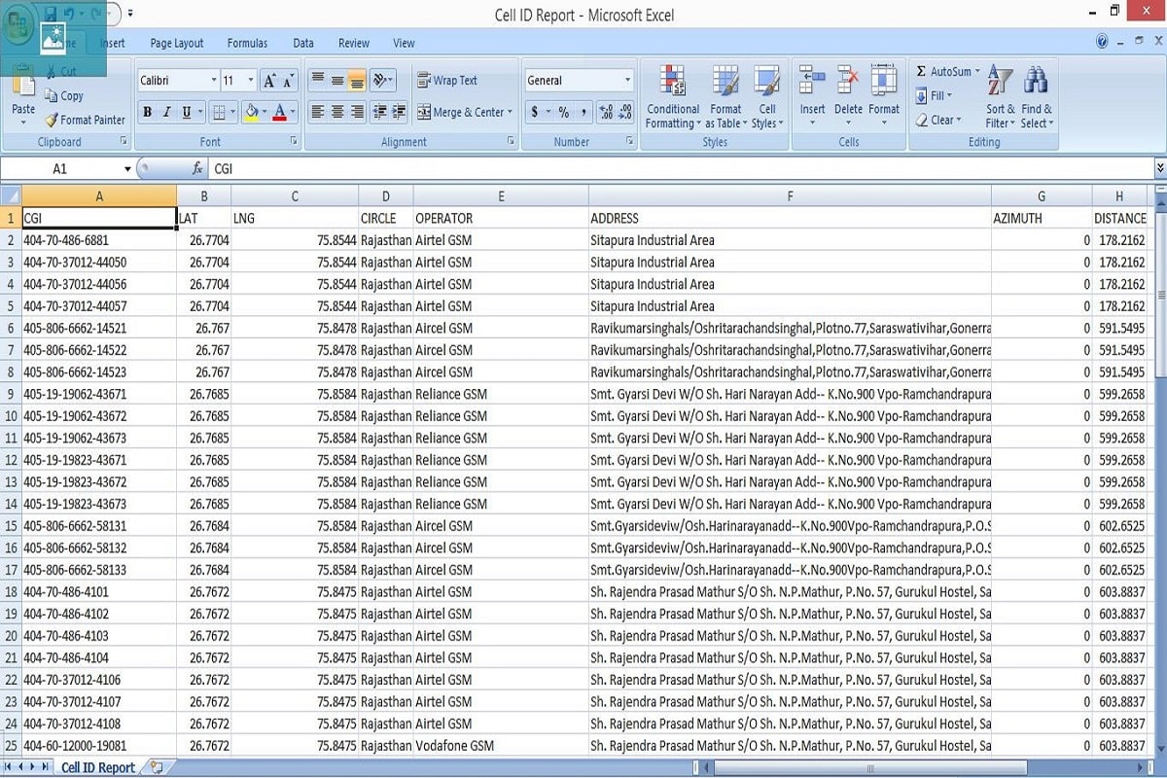The height and width of the screenshot is (778, 1167).
Task: Increase Decimal places
Action: [606, 112]
